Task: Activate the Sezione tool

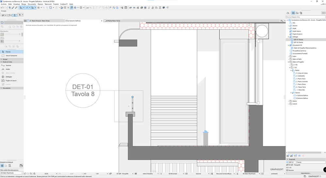Action: [8, 65]
